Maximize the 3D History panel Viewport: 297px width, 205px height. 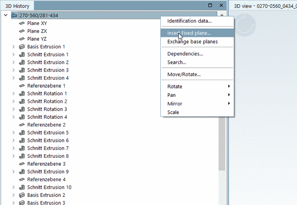[210, 6]
